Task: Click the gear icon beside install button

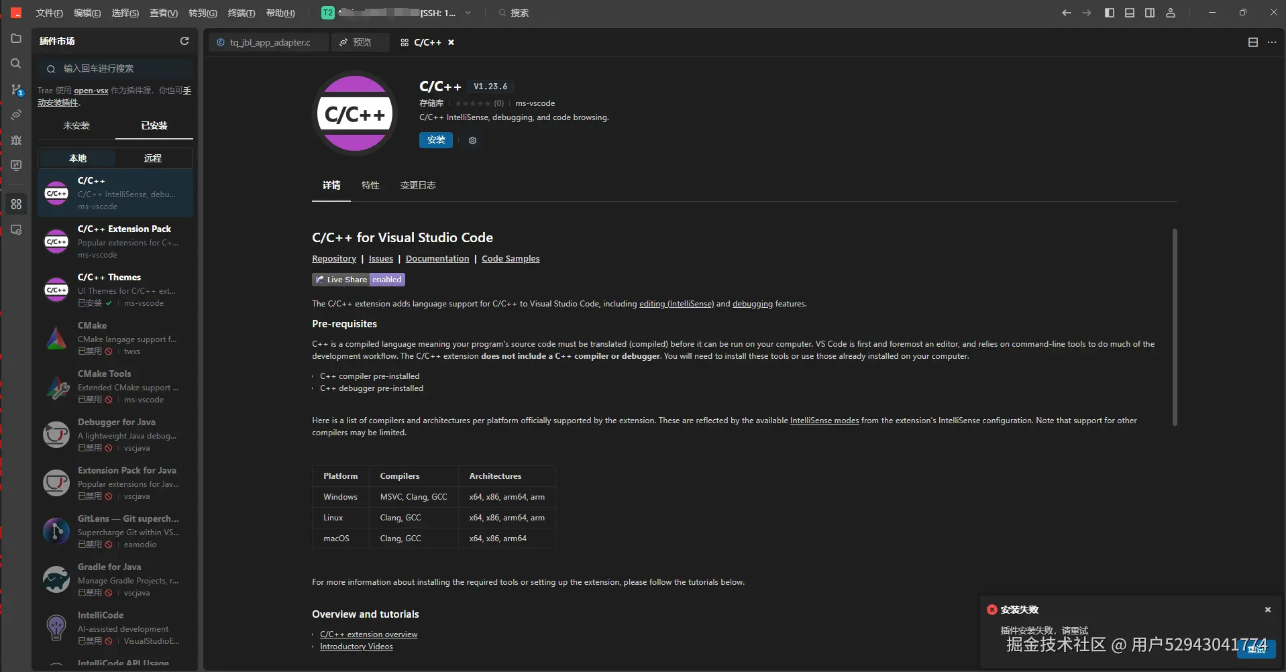Action: coord(472,140)
